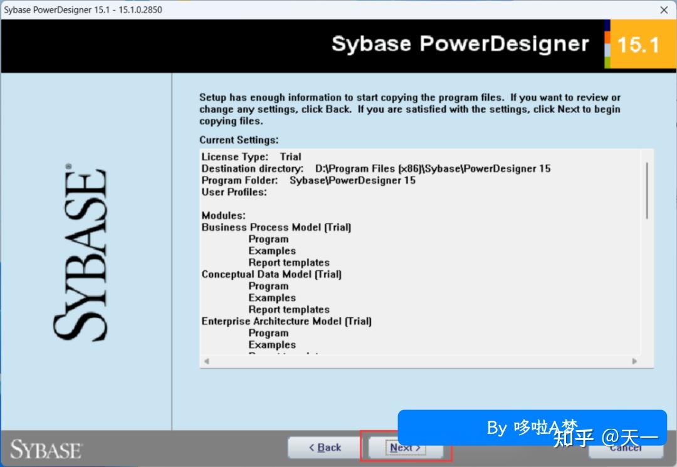
Task: Click the horizontal scrollbar track below the settings
Action: [x=420, y=361]
